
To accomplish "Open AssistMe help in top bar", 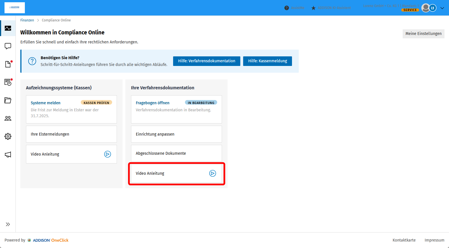I will click(x=294, y=8).
